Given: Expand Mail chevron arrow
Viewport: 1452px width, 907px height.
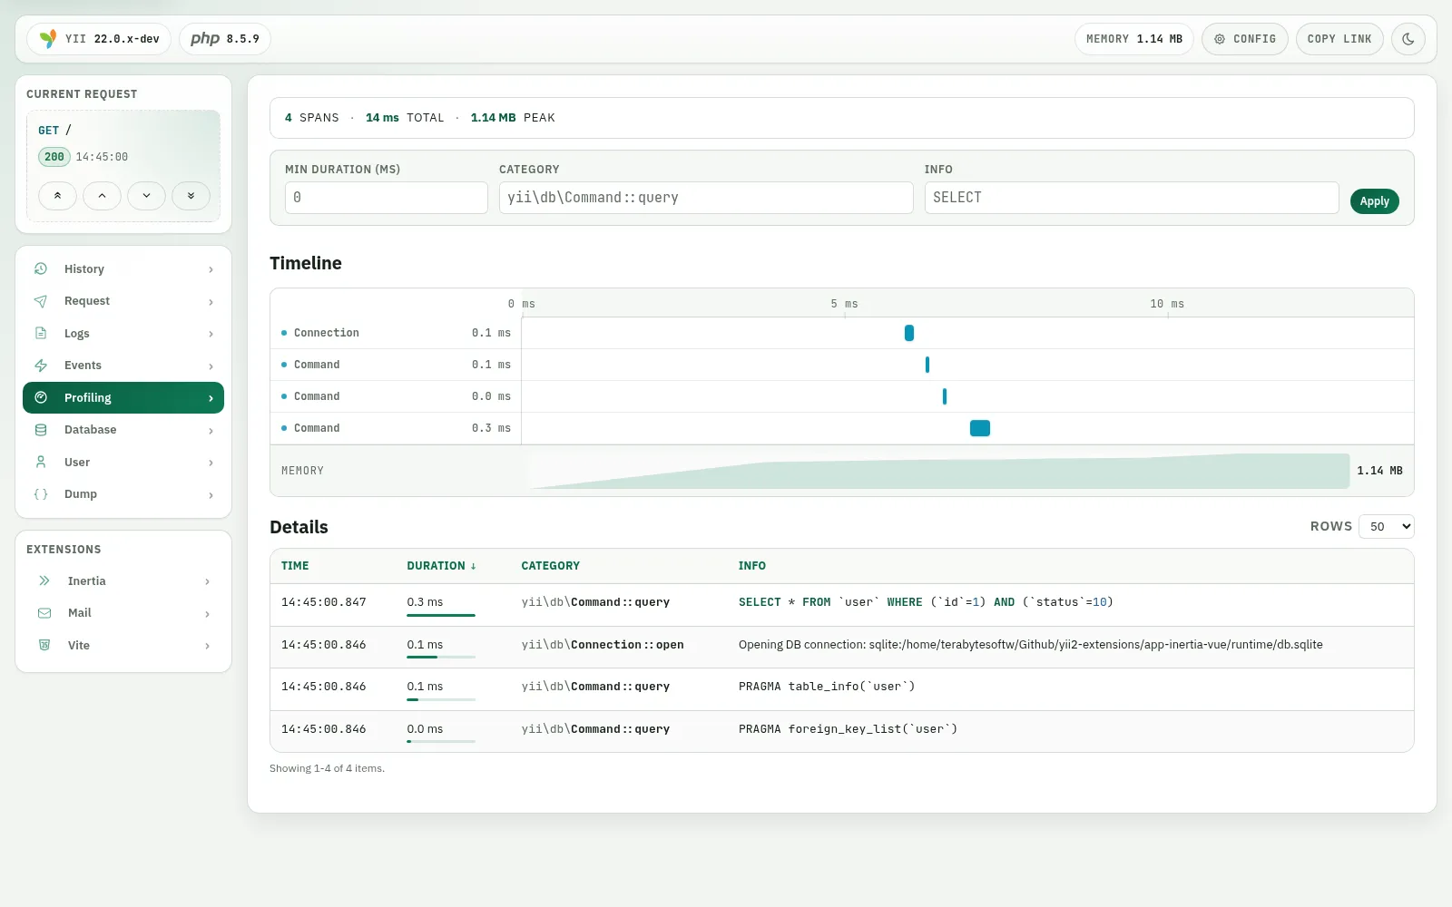Looking at the screenshot, I should pos(207,614).
